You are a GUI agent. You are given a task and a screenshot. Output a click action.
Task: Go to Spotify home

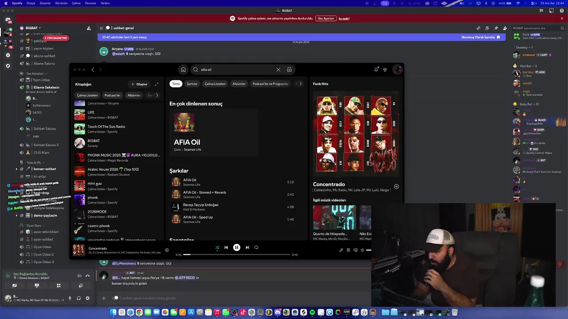click(183, 70)
